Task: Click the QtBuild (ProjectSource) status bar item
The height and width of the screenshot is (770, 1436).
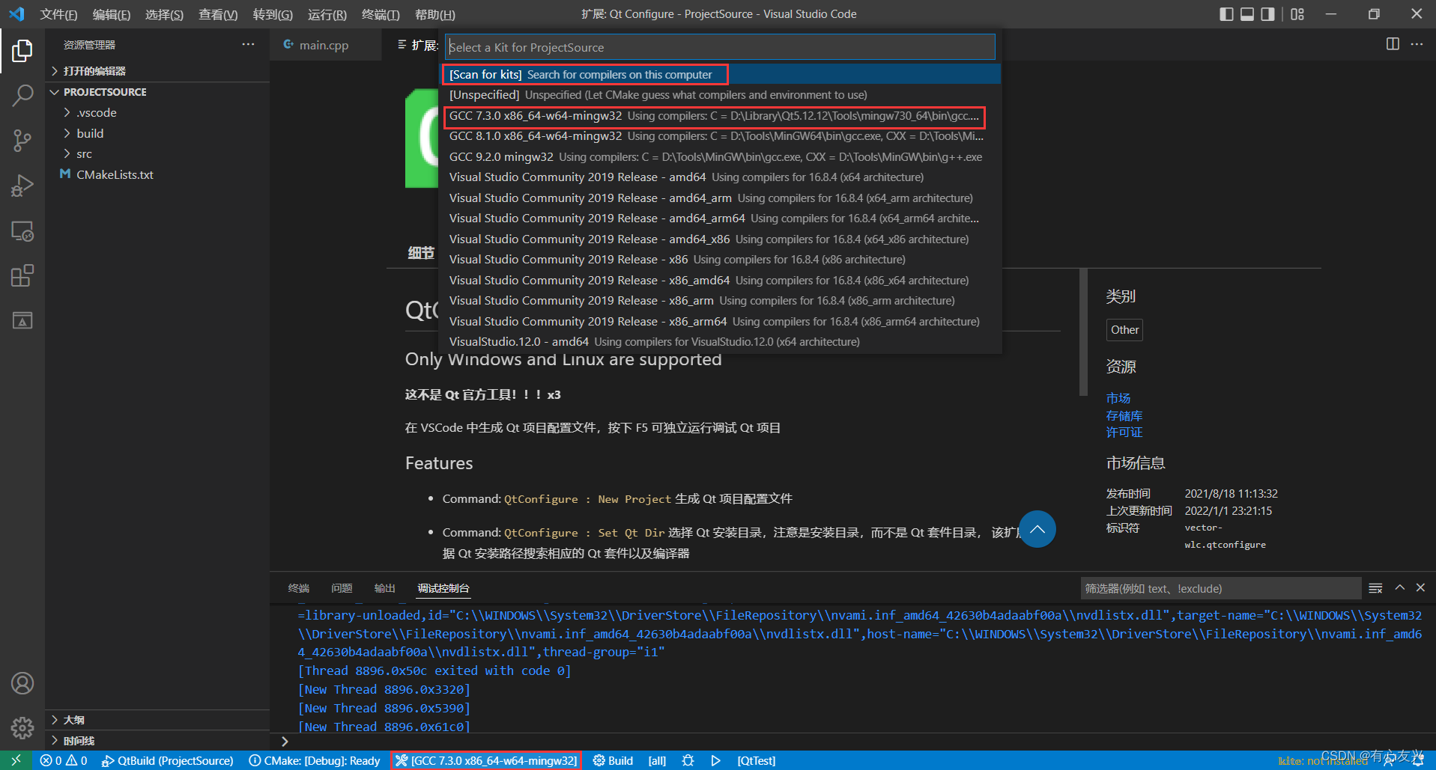Action: pos(168,760)
